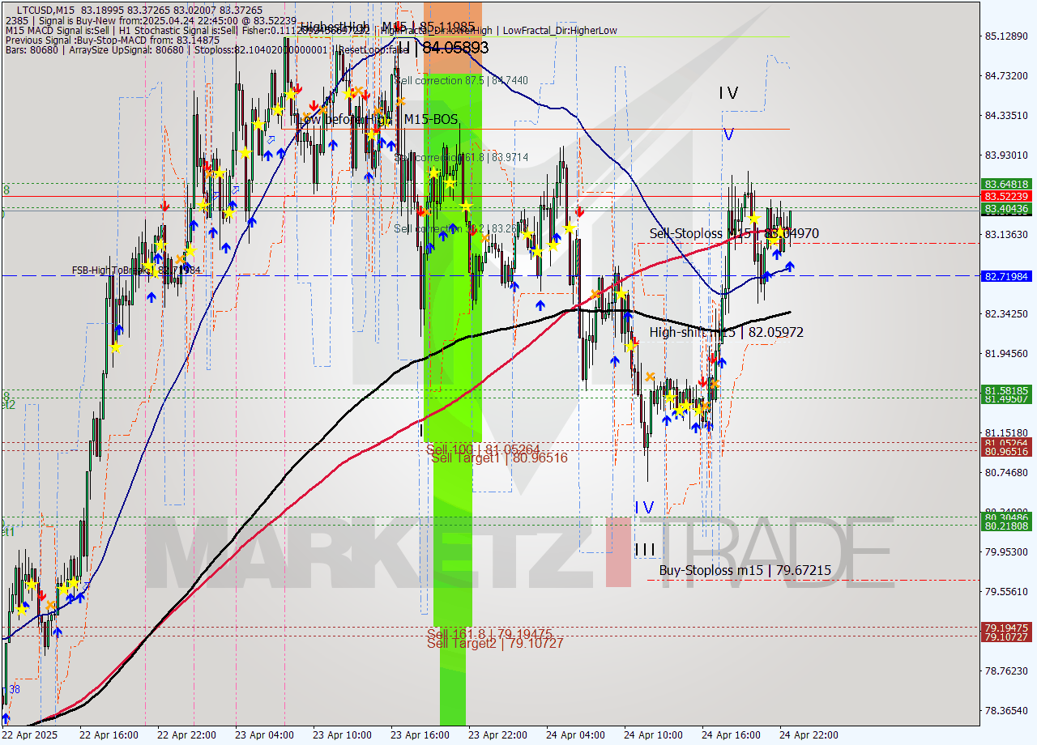Click the 'Buy-Stoploss m15 | 79.67215' label
1037x745 pixels.
point(745,570)
